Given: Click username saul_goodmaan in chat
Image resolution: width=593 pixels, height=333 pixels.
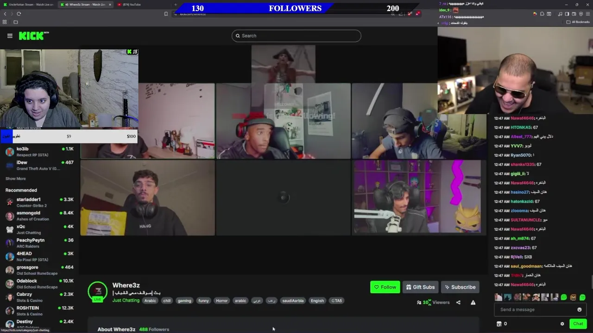Looking at the screenshot, I should [526, 266].
